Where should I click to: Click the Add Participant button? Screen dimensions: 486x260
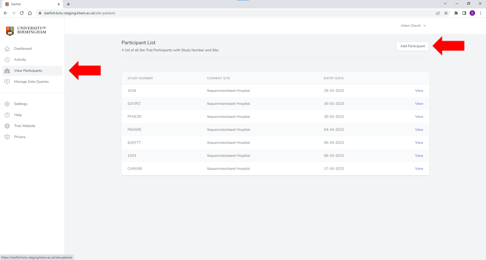point(412,46)
